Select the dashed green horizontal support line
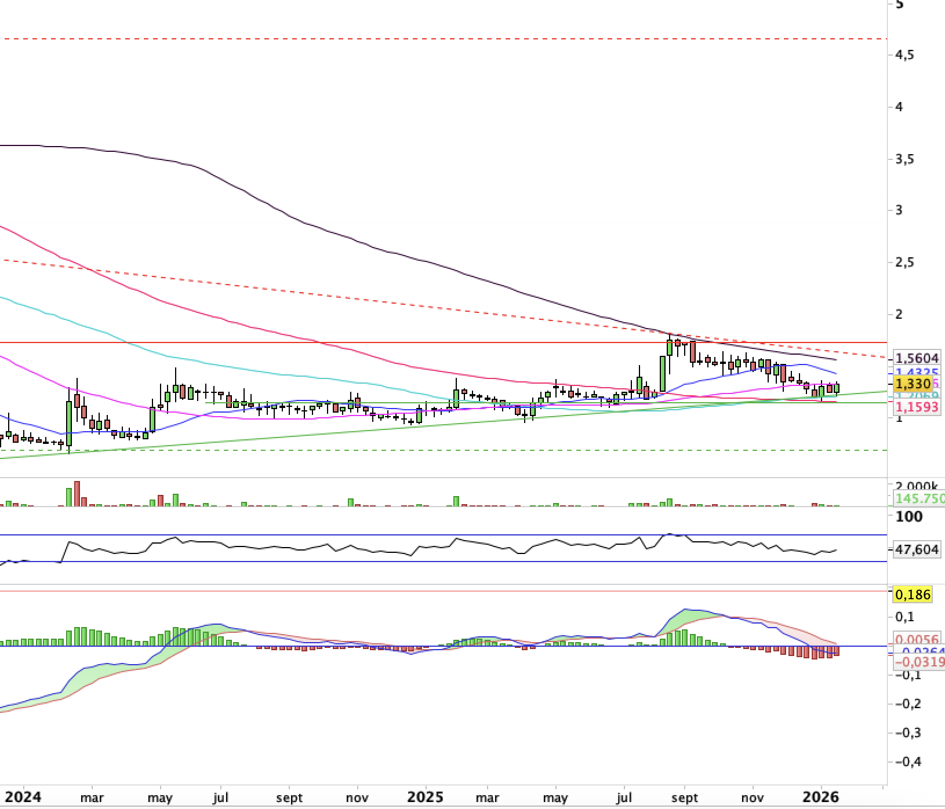 click(444, 450)
